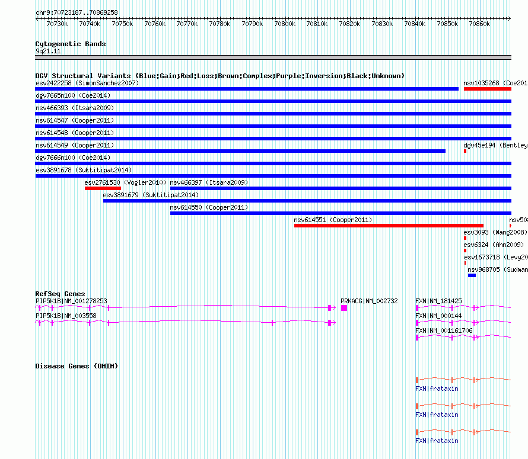Image resolution: width=528 pixels, height=459 pixels.
Task: Select variant dgv7666n100 (Coe2014) label
Action: tap(73, 158)
